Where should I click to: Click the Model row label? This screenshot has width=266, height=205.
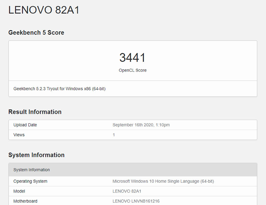(19, 191)
